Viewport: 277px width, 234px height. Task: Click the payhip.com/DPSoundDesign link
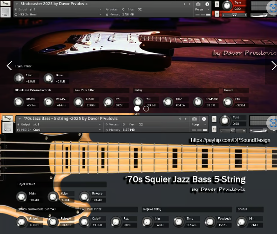(230, 140)
